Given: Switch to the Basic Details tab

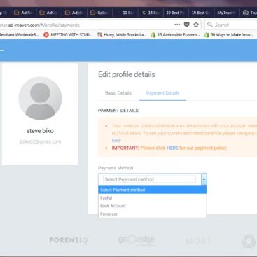Looking at the screenshot, I should [x=118, y=93].
